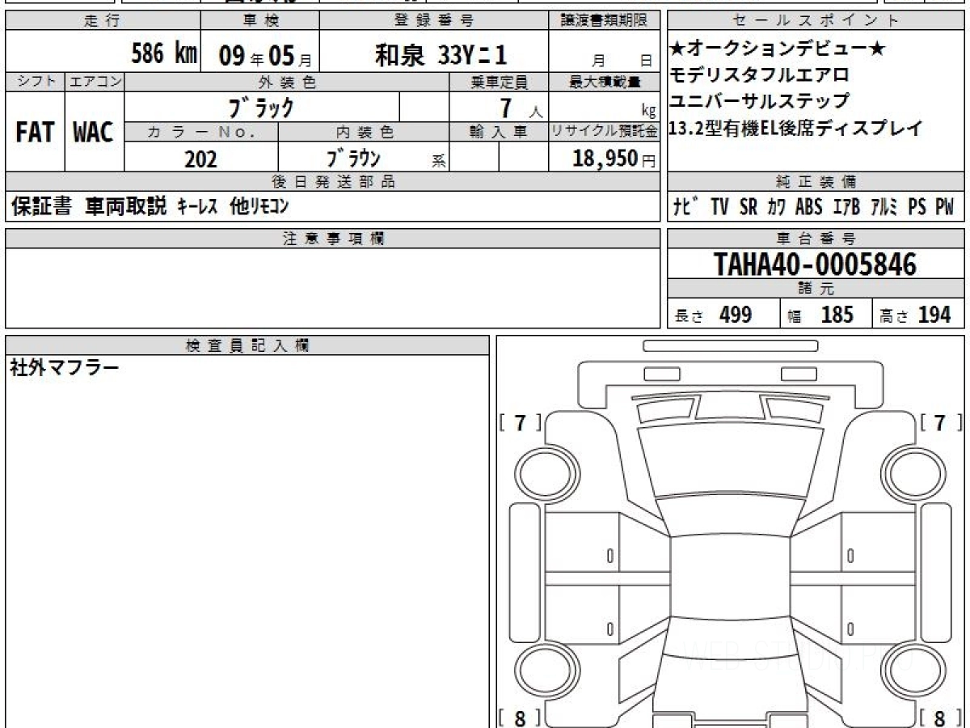Click the 車台番号 header
The width and height of the screenshot is (970, 728).
tap(816, 239)
